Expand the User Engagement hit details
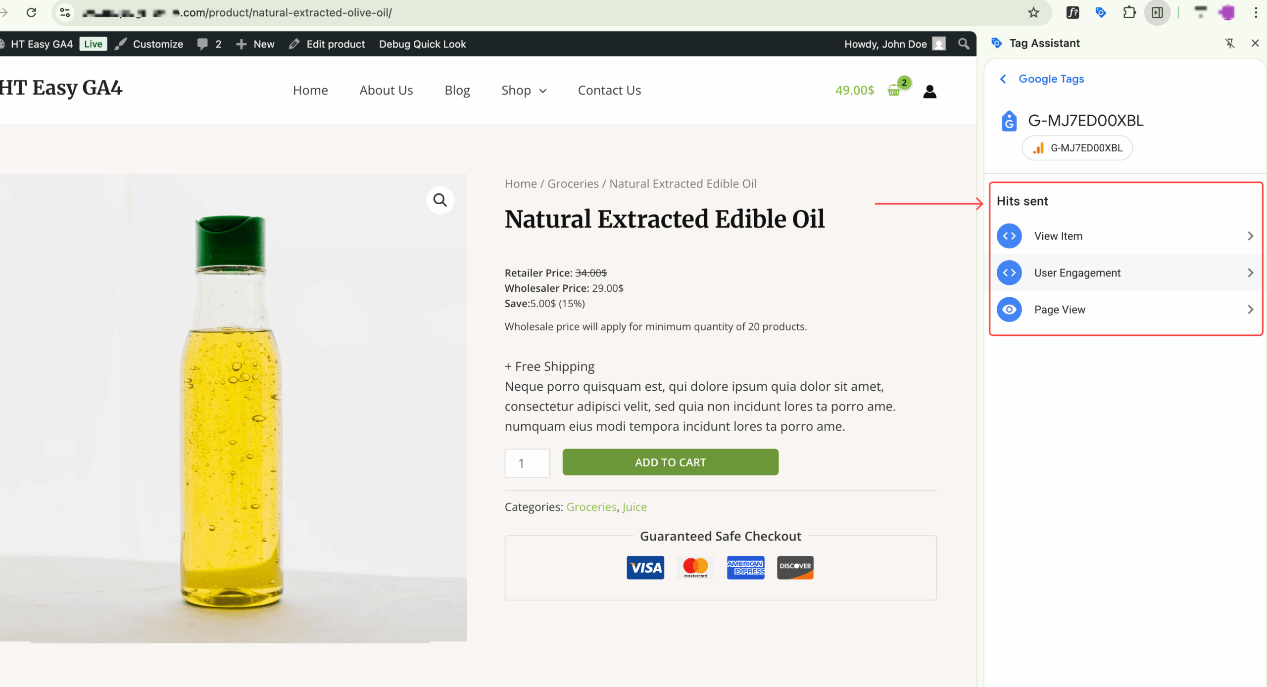 pyautogui.click(x=1124, y=273)
